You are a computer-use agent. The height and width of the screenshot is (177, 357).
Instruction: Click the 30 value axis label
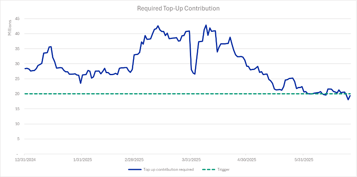(17, 64)
